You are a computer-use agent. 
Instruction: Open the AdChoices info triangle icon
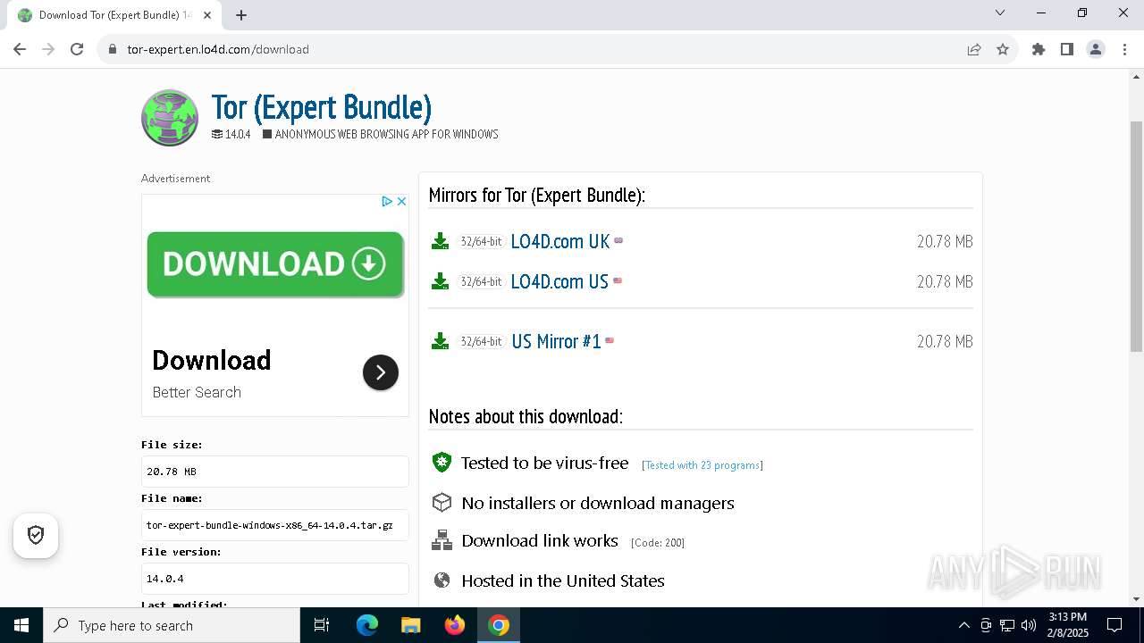tap(387, 202)
